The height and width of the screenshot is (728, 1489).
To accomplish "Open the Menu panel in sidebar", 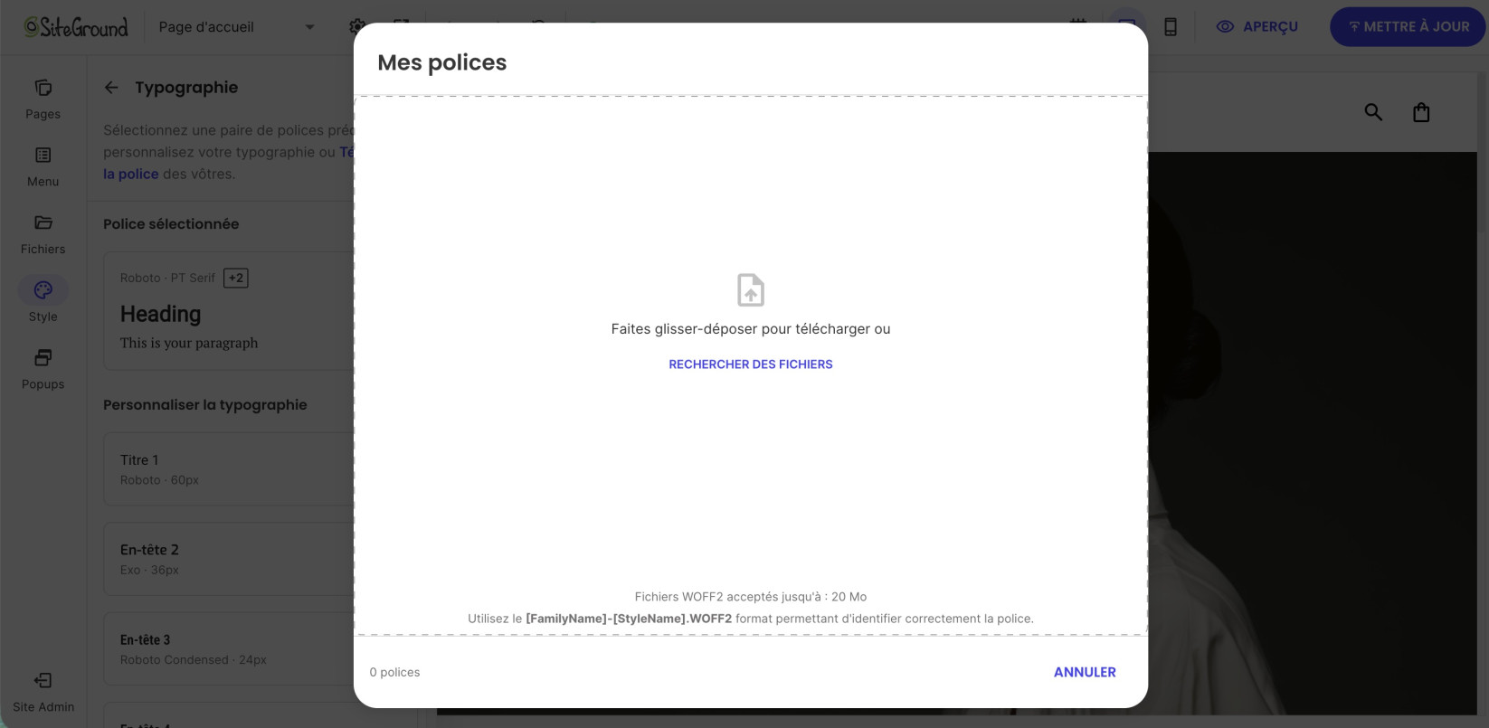I will (43, 167).
